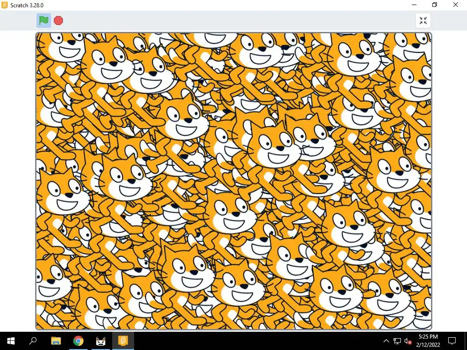Click the muted volume tray icon
This screenshot has height=350, width=467.
pos(408,341)
